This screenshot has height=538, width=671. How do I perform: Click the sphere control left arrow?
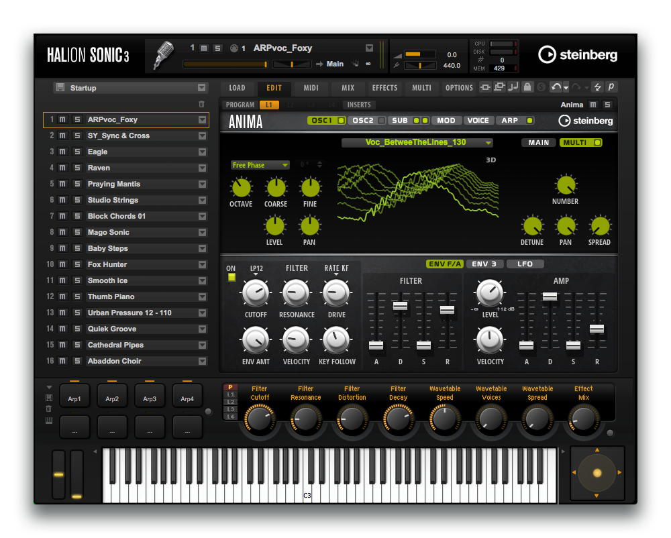coord(574,472)
